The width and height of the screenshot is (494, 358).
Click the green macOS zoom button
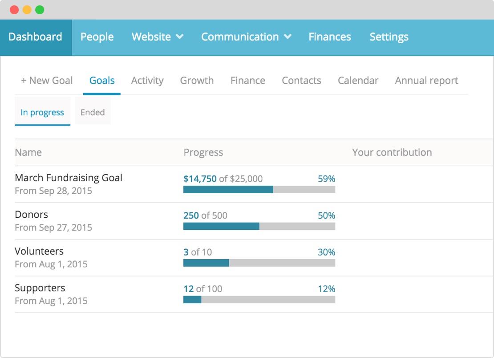pos(40,10)
